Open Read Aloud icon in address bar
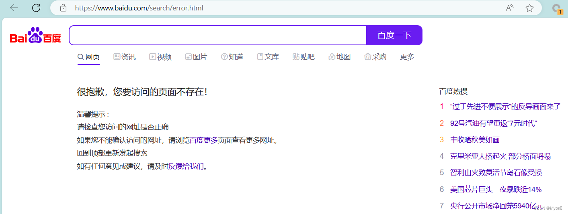This screenshot has width=568, height=214. (x=510, y=8)
